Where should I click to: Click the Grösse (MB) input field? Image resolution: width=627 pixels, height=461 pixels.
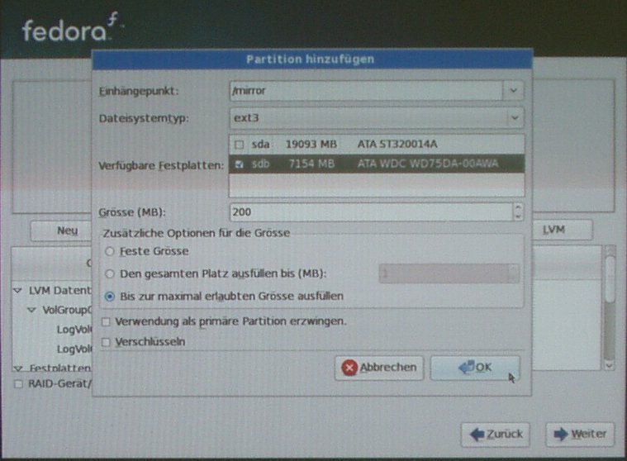tap(370, 211)
